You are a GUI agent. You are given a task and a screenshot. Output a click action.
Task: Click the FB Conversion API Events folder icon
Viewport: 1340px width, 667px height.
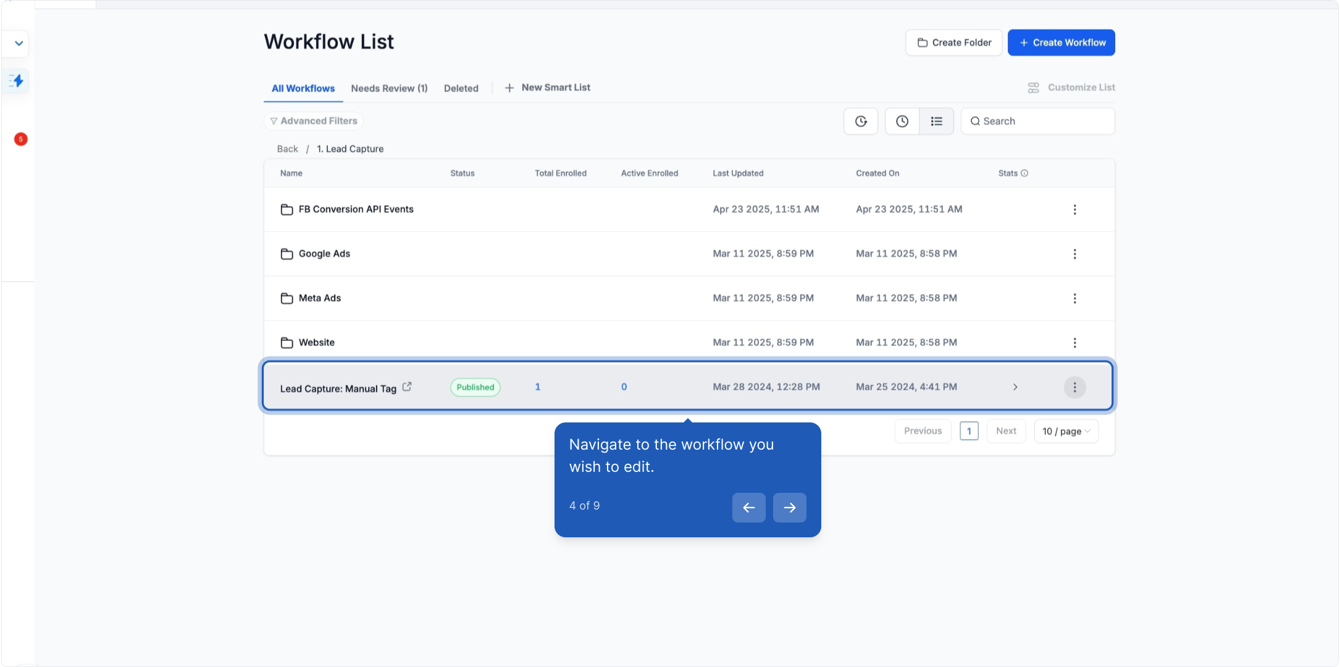(287, 209)
